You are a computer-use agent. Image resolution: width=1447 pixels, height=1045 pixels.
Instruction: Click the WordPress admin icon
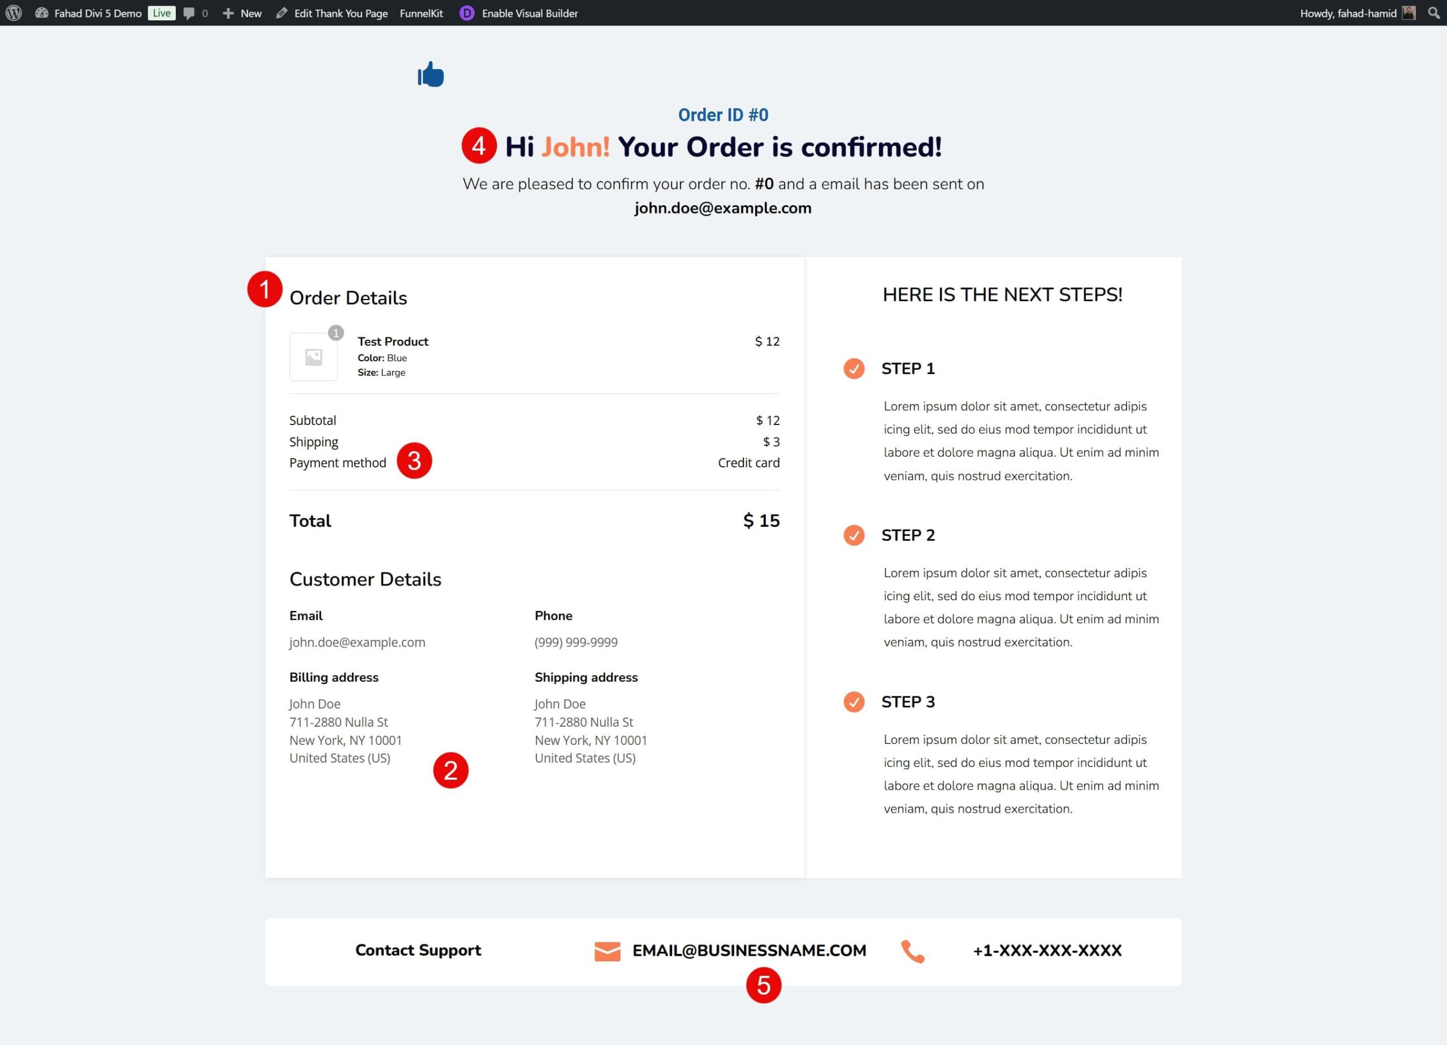click(11, 14)
